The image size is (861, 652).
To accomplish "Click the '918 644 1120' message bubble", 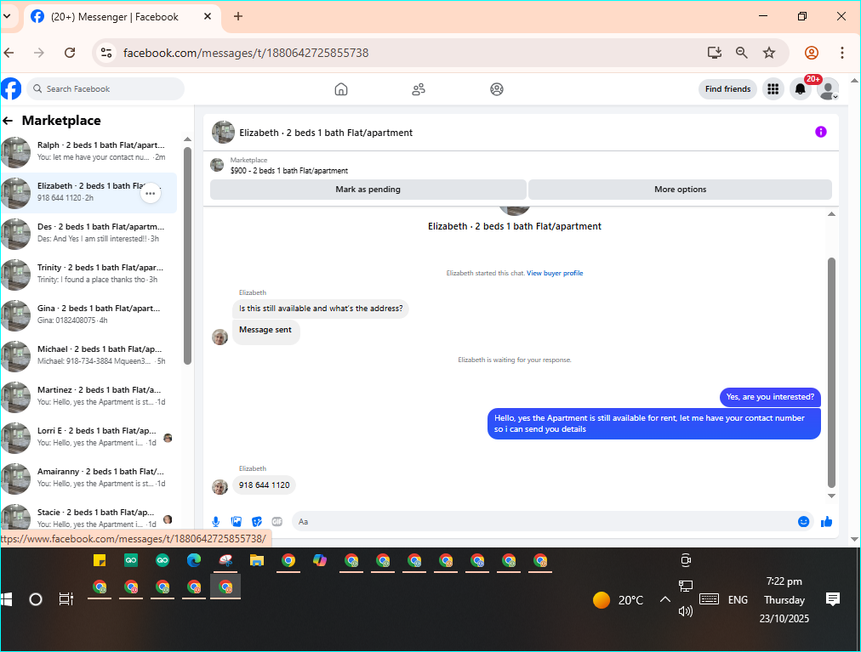I will click(264, 485).
